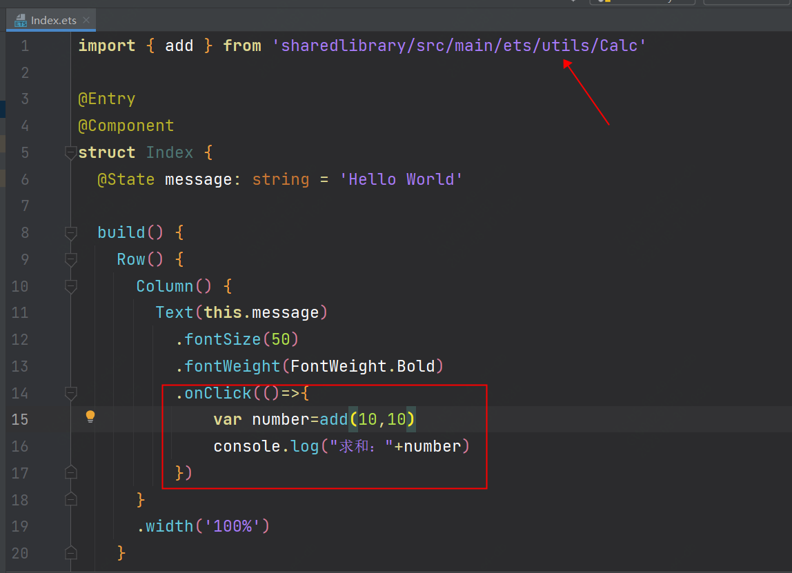792x573 pixels.
Task: Click the lightbulb quick-fix icon on line 15
Action: tap(90, 416)
